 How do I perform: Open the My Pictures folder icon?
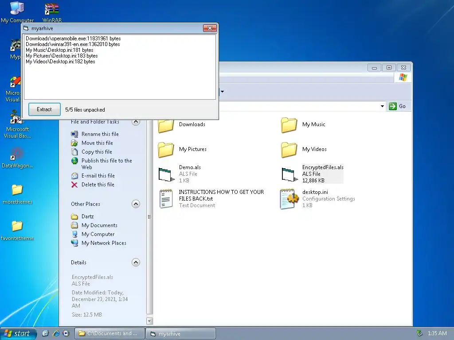[166, 150]
